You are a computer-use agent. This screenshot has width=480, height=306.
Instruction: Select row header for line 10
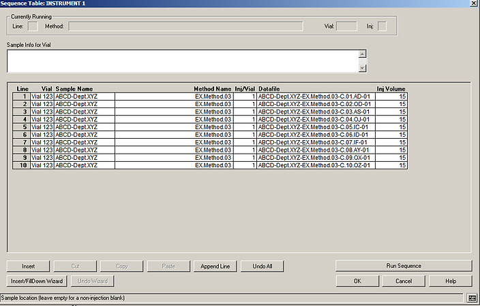[x=21, y=165]
